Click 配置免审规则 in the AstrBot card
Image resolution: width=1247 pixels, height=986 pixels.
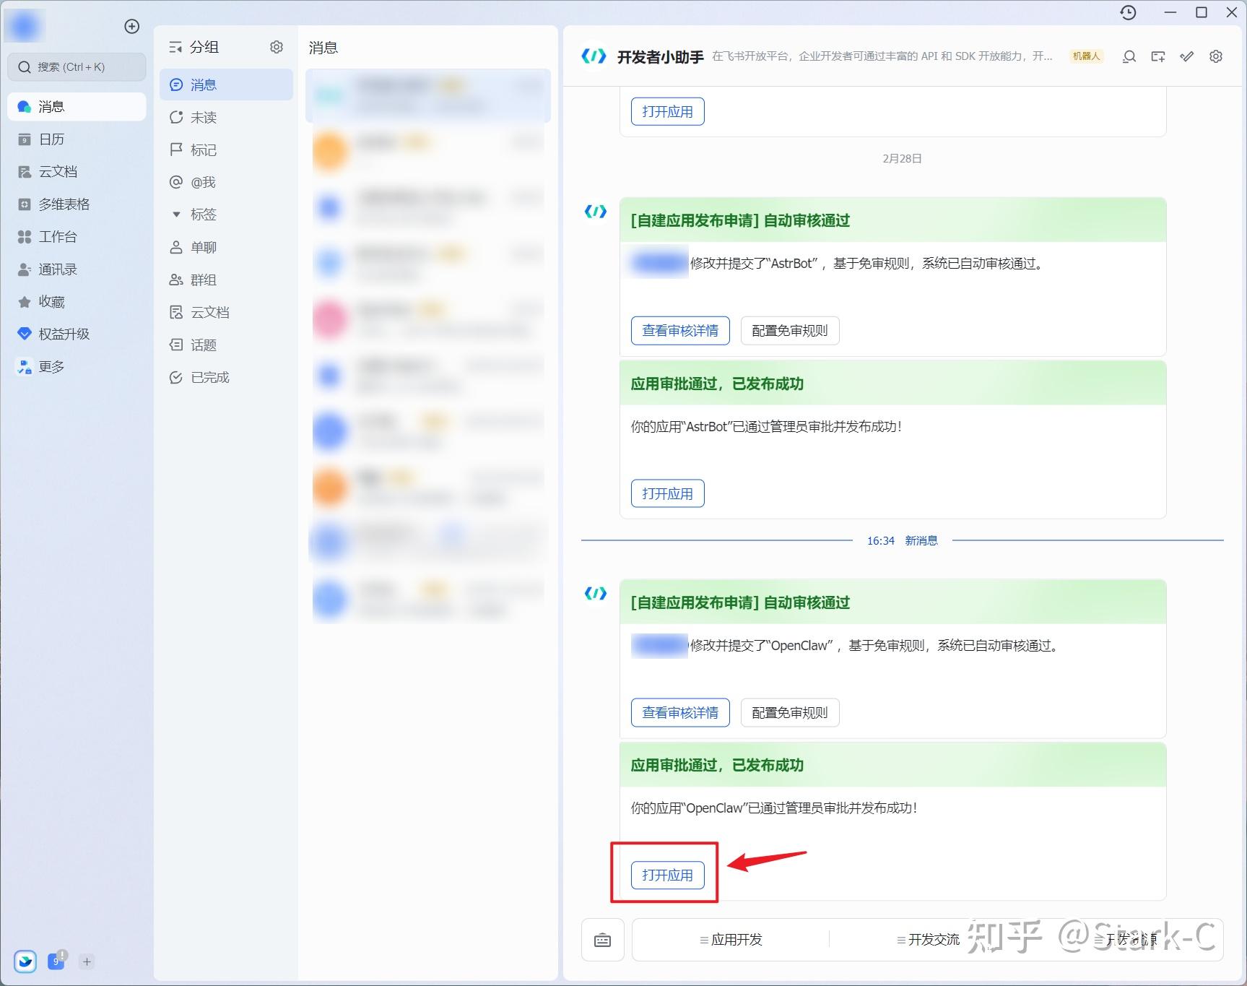(790, 331)
